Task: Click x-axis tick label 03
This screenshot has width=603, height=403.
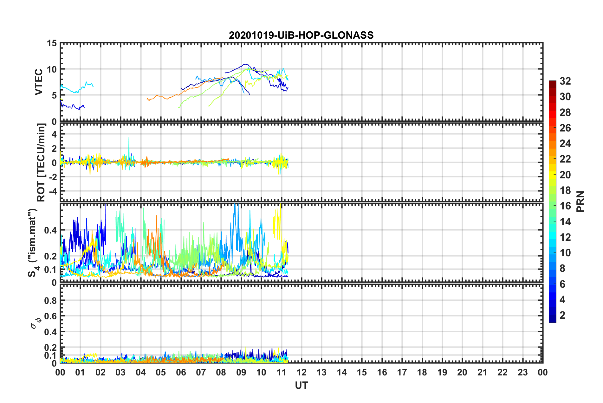Action: pos(120,372)
